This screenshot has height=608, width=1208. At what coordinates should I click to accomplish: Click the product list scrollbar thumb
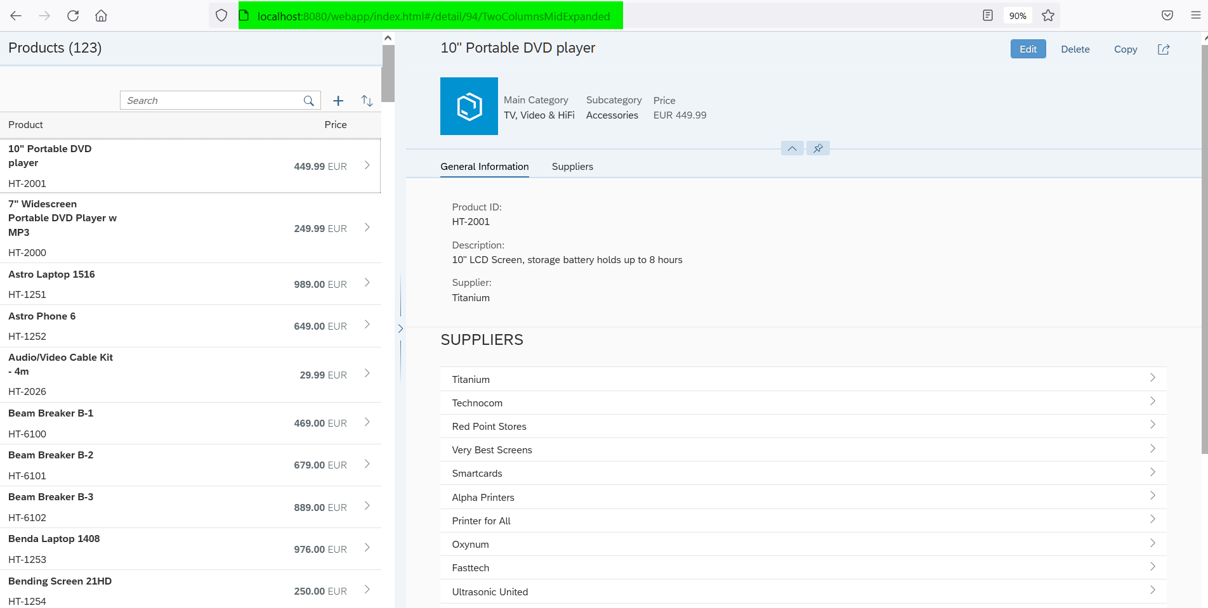(x=388, y=73)
